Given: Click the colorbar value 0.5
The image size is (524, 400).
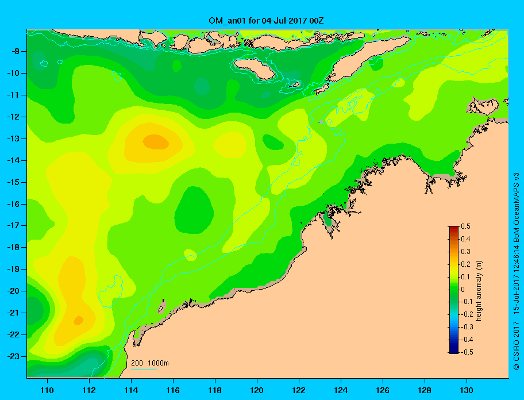Looking at the screenshot, I should pos(465,226).
